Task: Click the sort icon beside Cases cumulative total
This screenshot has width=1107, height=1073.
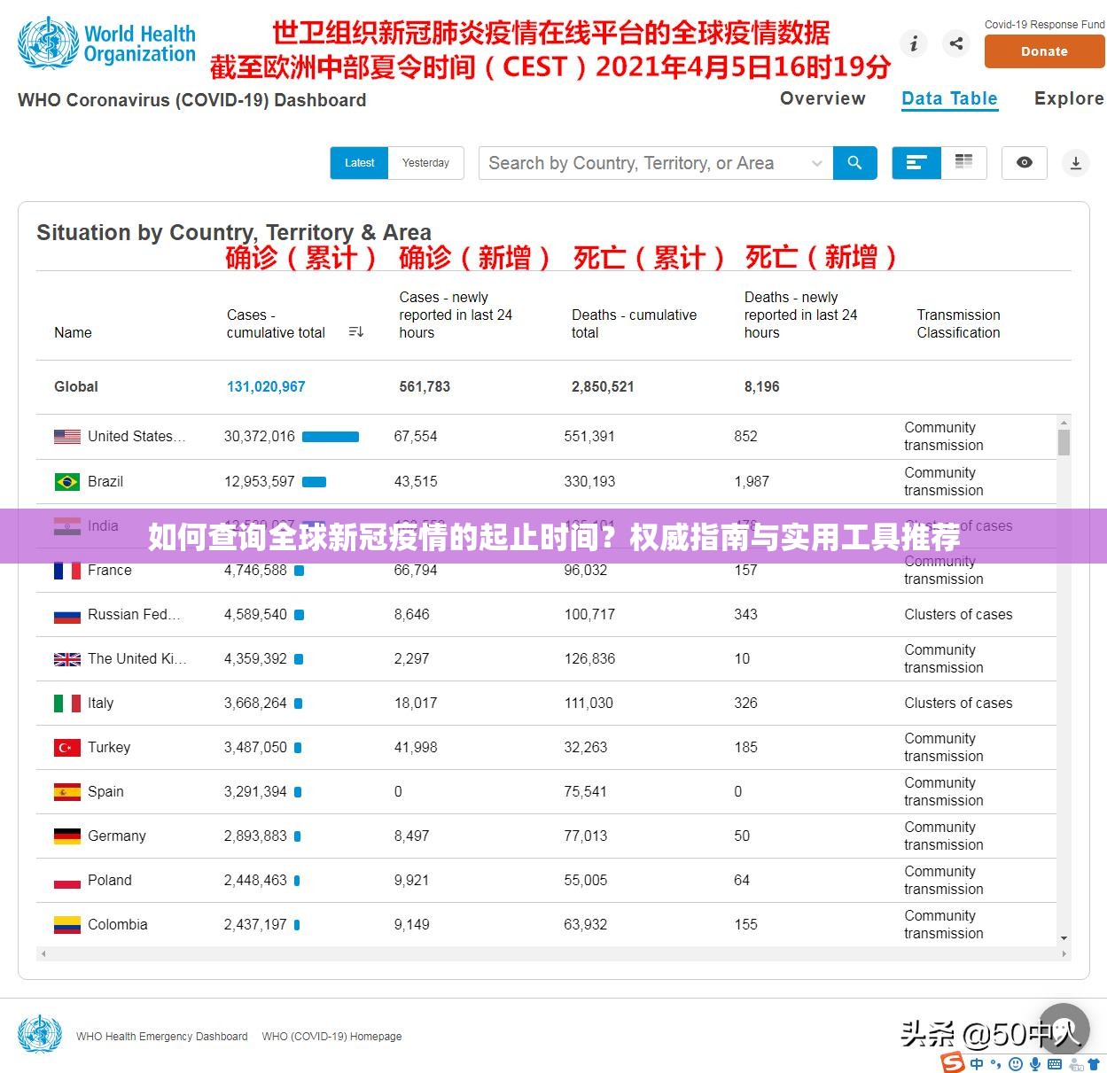Action: (356, 332)
